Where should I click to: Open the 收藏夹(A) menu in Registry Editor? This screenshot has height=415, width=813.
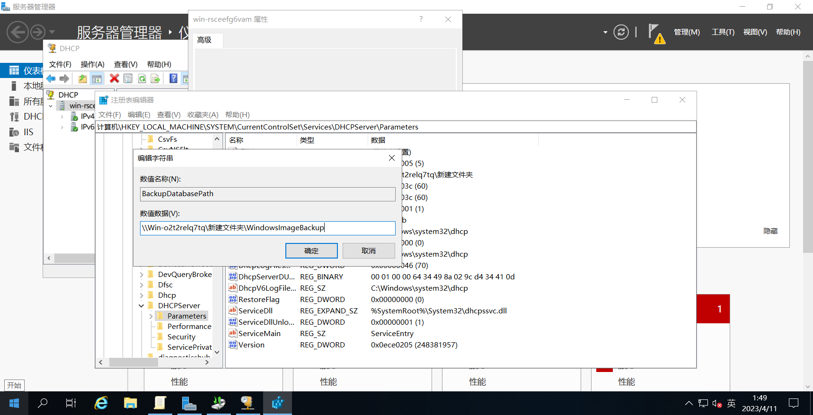pos(203,115)
